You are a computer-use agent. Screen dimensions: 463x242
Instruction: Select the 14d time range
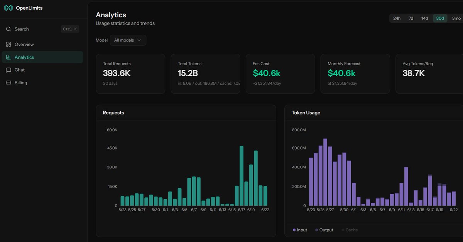[425, 18]
